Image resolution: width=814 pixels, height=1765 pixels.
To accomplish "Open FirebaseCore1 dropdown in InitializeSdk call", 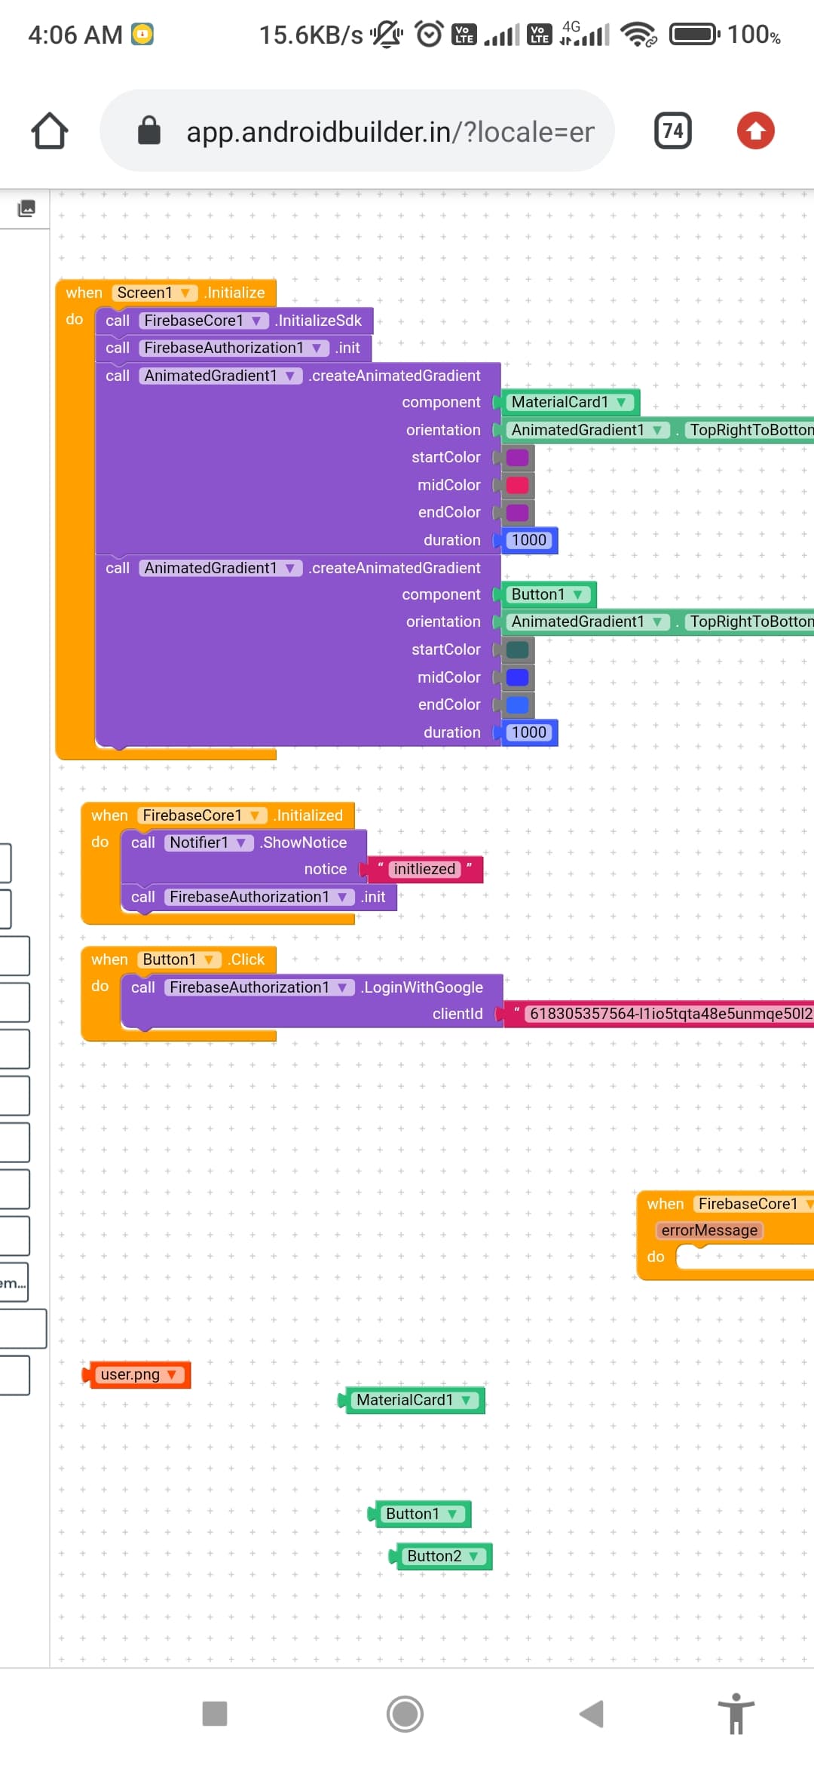I will tap(203, 321).
